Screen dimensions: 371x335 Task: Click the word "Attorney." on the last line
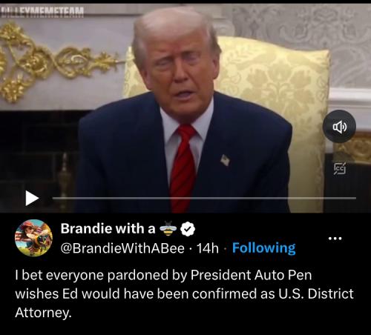pyautogui.click(x=43, y=313)
